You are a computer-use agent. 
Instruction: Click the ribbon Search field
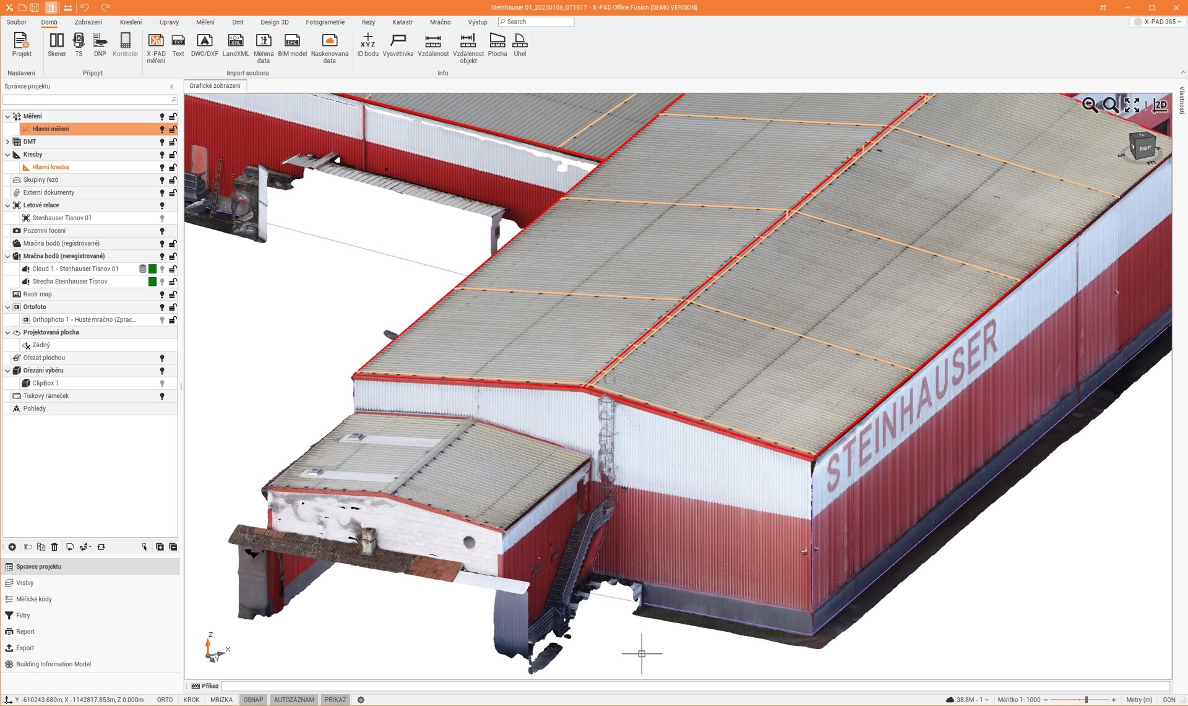pyautogui.click(x=536, y=22)
